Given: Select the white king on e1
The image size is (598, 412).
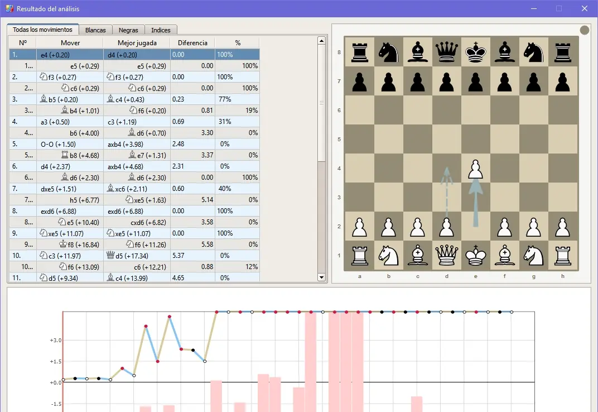Looking at the screenshot, I should click(x=476, y=255).
